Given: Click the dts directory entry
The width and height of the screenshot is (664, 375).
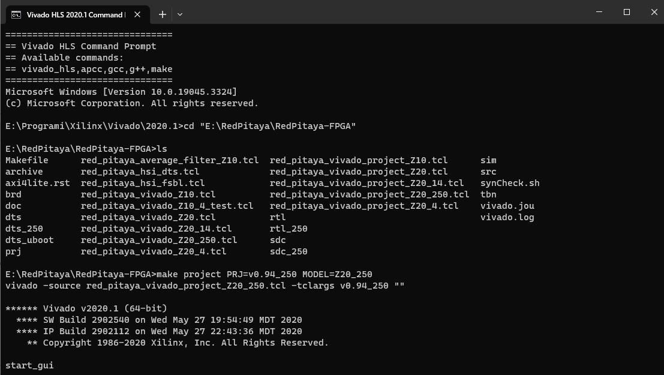Looking at the screenshot, I should (13, 218).
